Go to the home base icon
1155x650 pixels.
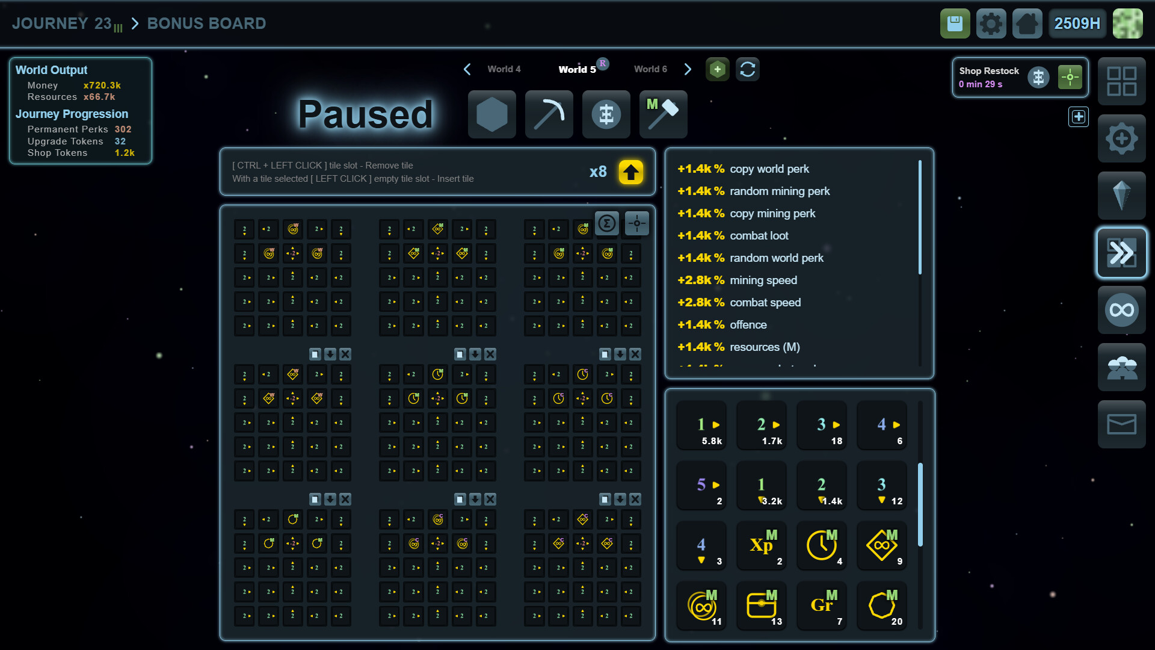(x=1027, y=23)
